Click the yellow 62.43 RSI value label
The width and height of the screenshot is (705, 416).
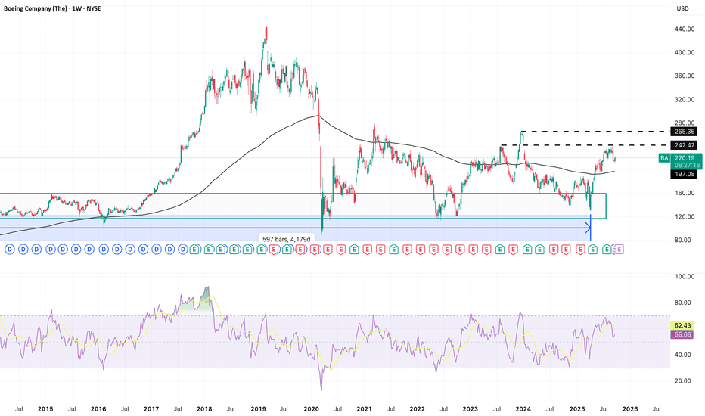coord(686,324)
